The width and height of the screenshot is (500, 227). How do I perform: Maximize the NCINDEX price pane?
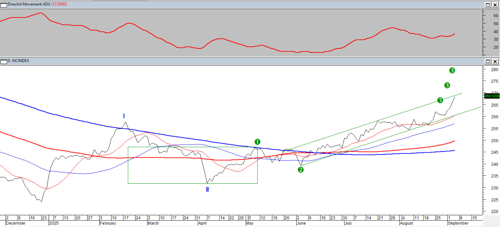[487, 61]
